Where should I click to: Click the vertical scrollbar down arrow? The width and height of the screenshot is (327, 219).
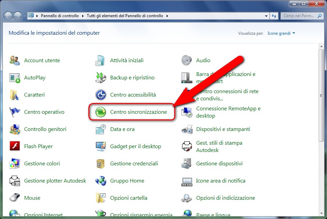[321, 213]
